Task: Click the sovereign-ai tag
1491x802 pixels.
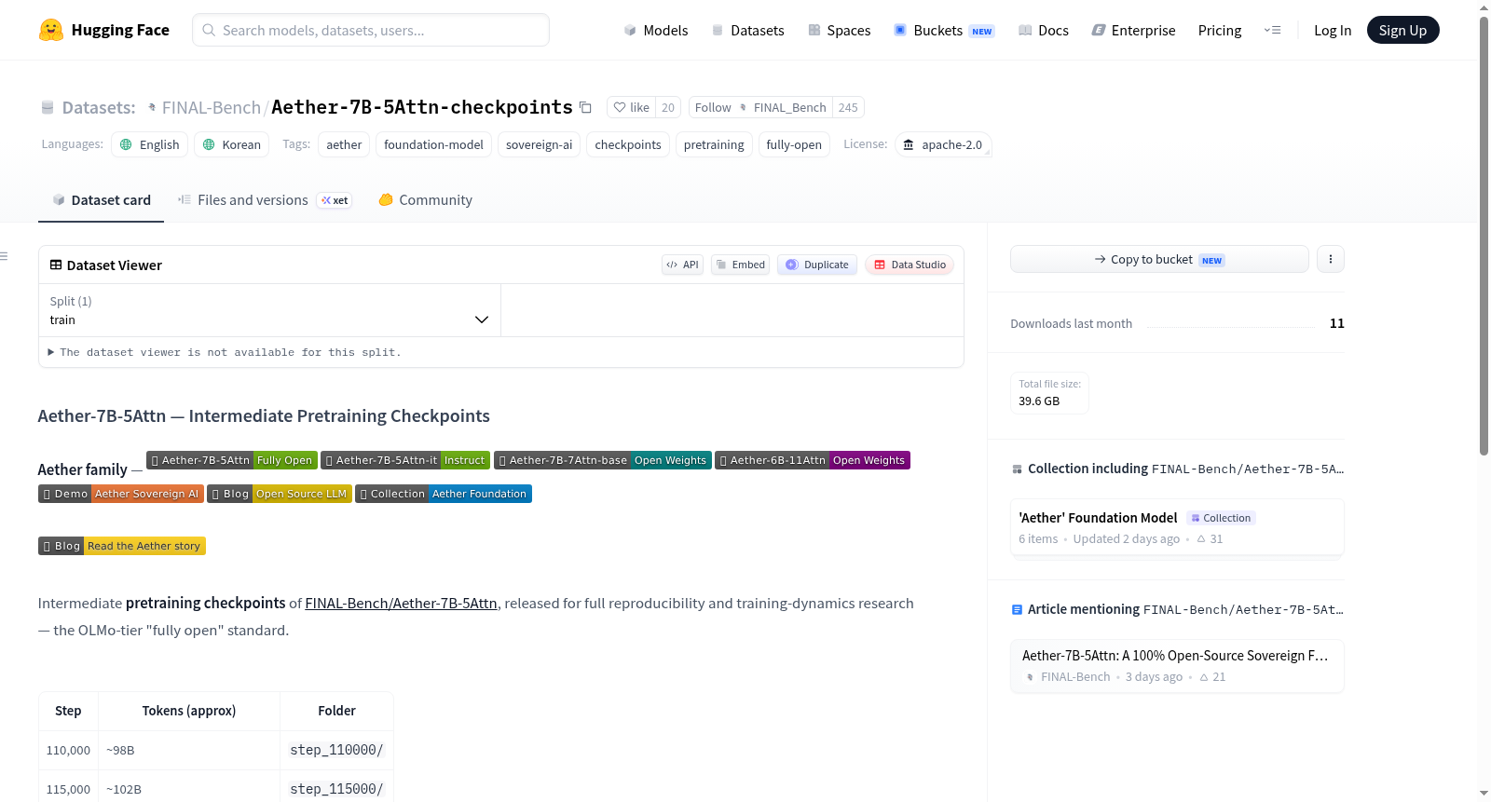Action: pos(539,144)
